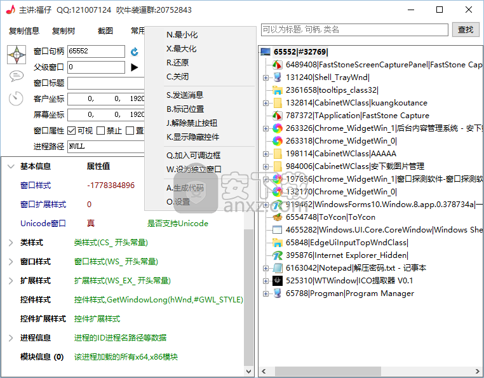484x378 pixels.
Task: Click the tree horizontal scrollbar thumb
Action: 328,371
